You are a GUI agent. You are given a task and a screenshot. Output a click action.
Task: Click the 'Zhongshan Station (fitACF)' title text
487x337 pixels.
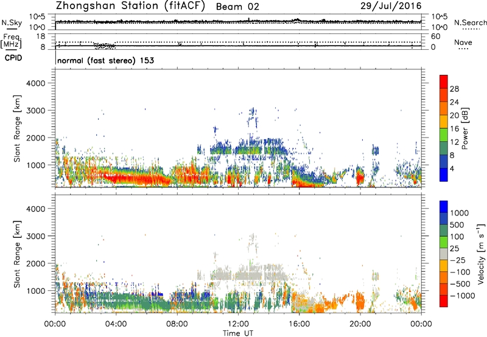pyautogui.click(x=130, y=6)
